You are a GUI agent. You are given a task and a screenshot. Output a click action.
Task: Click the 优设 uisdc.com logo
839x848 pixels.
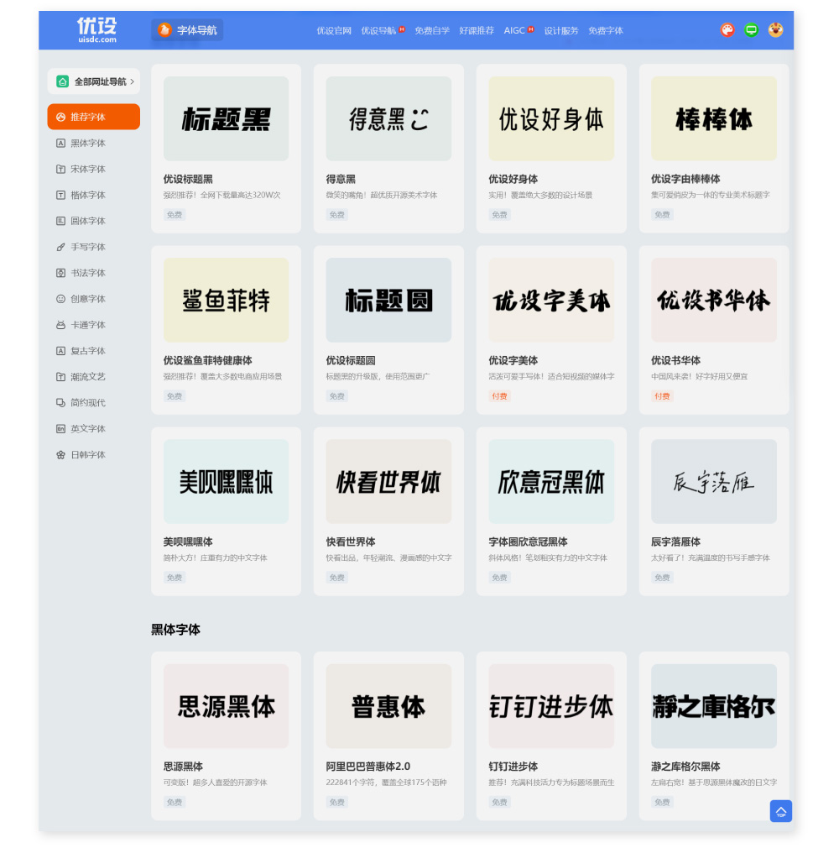click(x=96, y=29)
